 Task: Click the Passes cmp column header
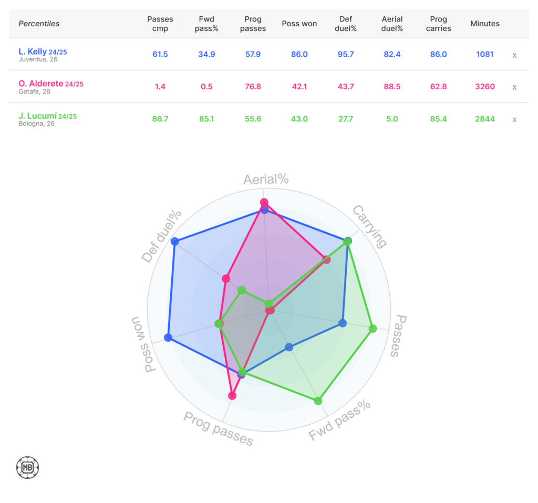click(x=160, y=24)
